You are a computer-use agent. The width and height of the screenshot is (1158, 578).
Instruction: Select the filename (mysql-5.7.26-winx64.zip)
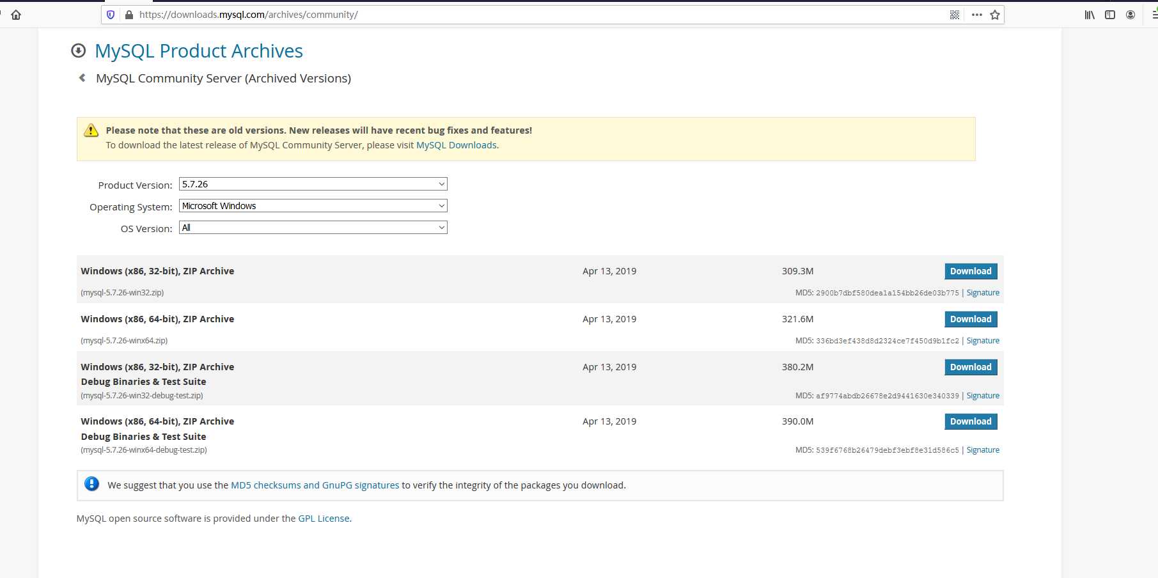tap(124, 341)
